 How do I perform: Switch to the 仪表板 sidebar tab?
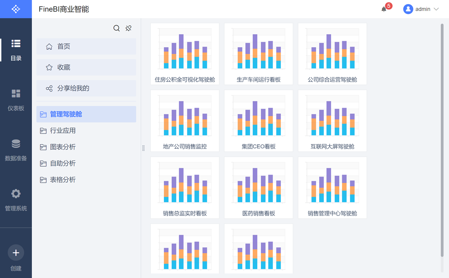point(16,99)
